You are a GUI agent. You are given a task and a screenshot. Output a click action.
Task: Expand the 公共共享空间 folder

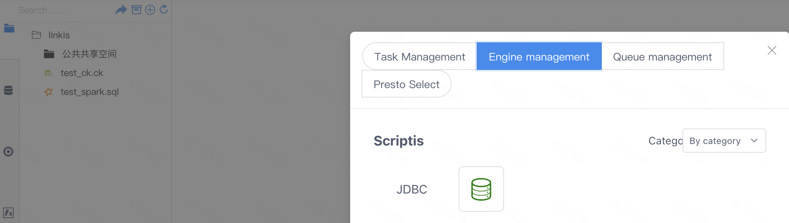pyautogui.click(x=89, y=54)
